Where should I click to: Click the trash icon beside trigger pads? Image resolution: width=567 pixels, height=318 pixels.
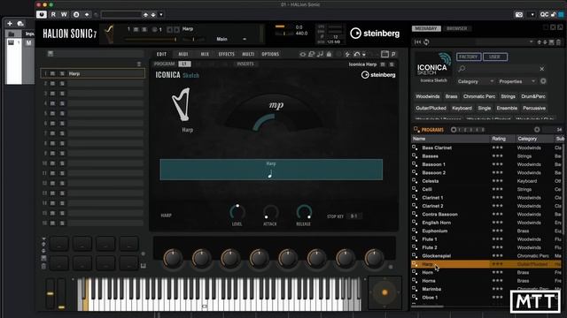[x=43, y=267]
